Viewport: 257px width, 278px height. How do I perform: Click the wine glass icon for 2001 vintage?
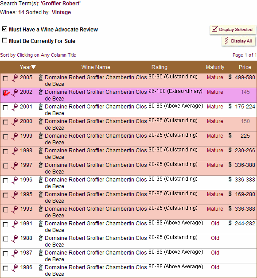coord(15,107)
